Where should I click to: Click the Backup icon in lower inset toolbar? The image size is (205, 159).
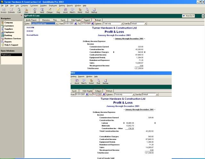point(105,82)
